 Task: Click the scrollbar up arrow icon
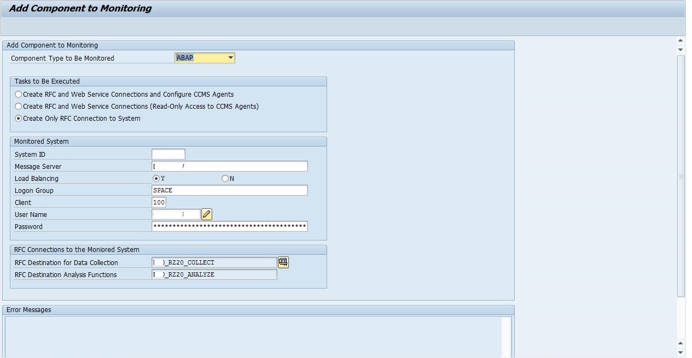(x=680, y=40)
